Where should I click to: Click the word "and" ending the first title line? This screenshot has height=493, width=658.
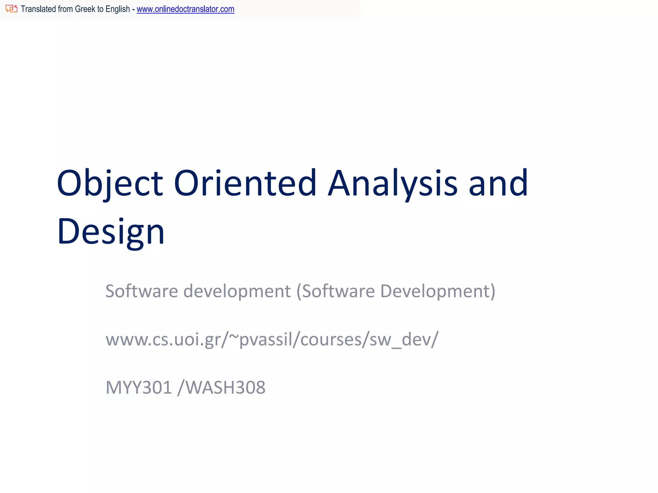[498, 184]
